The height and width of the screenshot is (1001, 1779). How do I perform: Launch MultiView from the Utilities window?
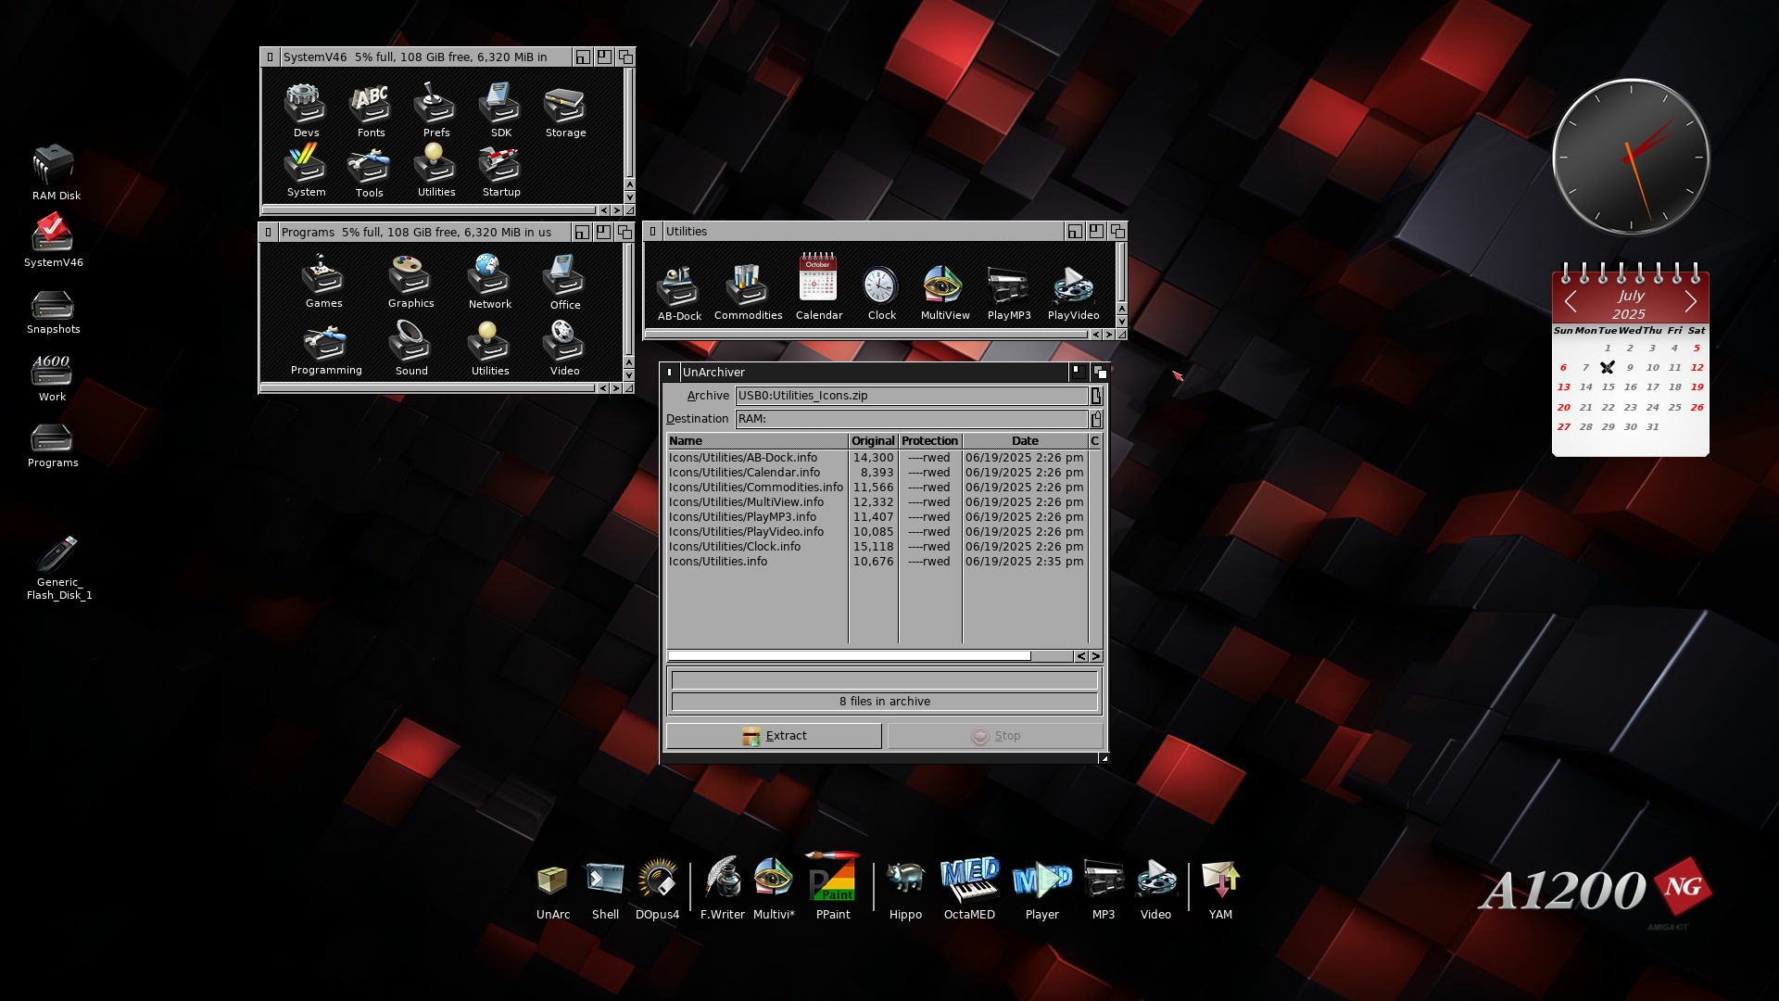click(x=944, y=287)
